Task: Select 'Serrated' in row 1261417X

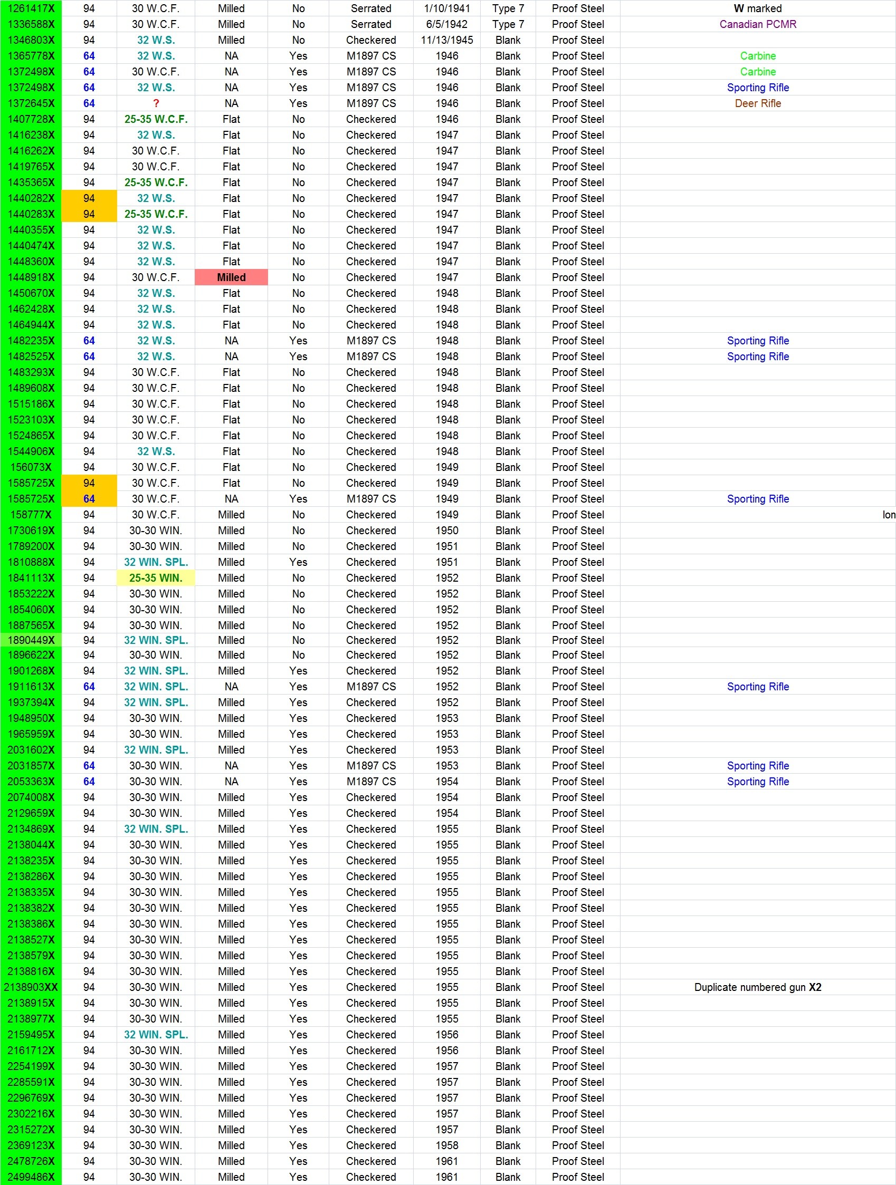Action: [371, 8]
